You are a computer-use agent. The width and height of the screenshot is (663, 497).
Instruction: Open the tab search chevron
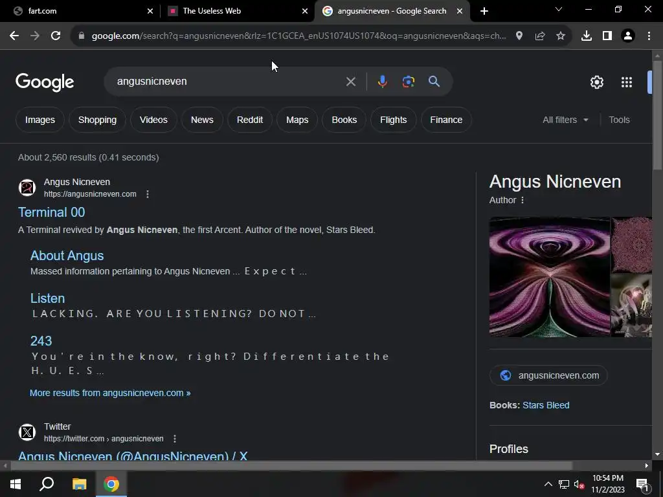[x=559, y=9]
